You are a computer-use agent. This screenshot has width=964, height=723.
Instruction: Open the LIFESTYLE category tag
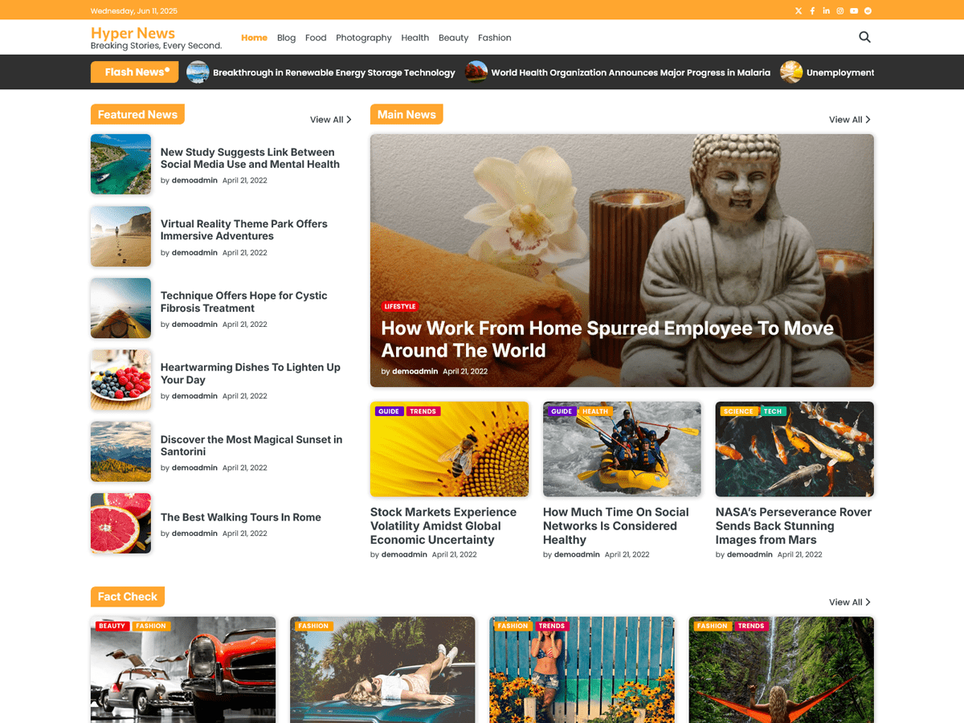pos(400,306)
